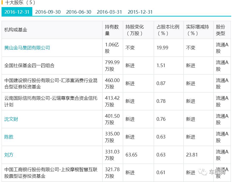This screenshot has width=233, height=182.
Task: Switch to the 2016-03-31 tab
Action: pos(109,12)
